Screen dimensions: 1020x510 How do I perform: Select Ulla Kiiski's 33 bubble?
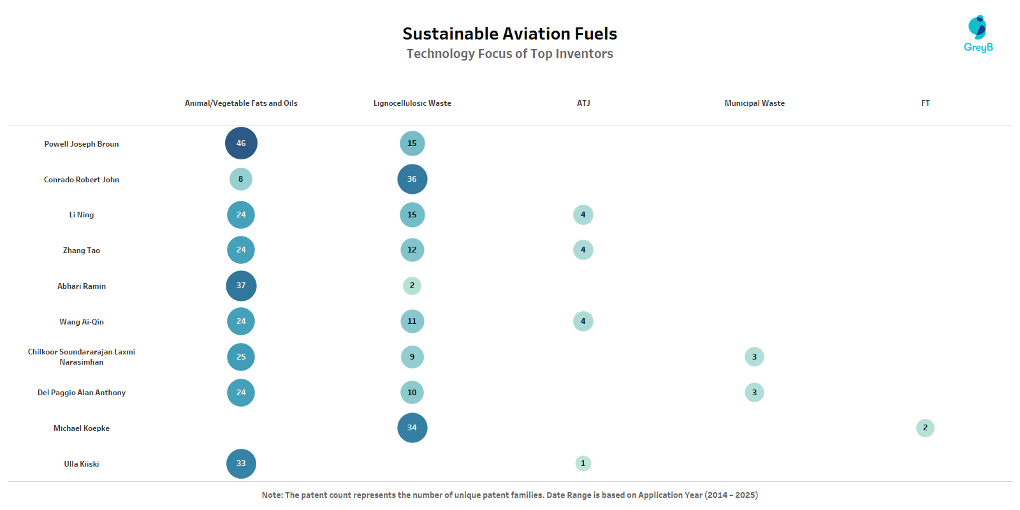241,463
